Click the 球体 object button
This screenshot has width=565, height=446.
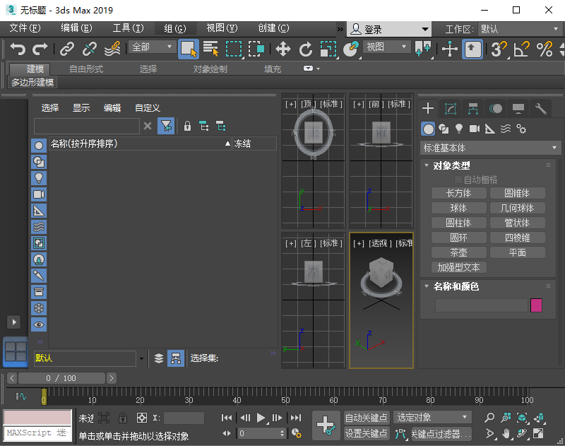tap(458, 208)
